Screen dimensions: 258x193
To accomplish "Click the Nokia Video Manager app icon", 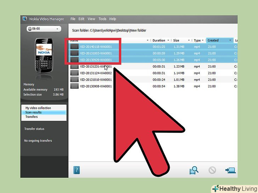I will pyautogui.click(x=24, y=19).
